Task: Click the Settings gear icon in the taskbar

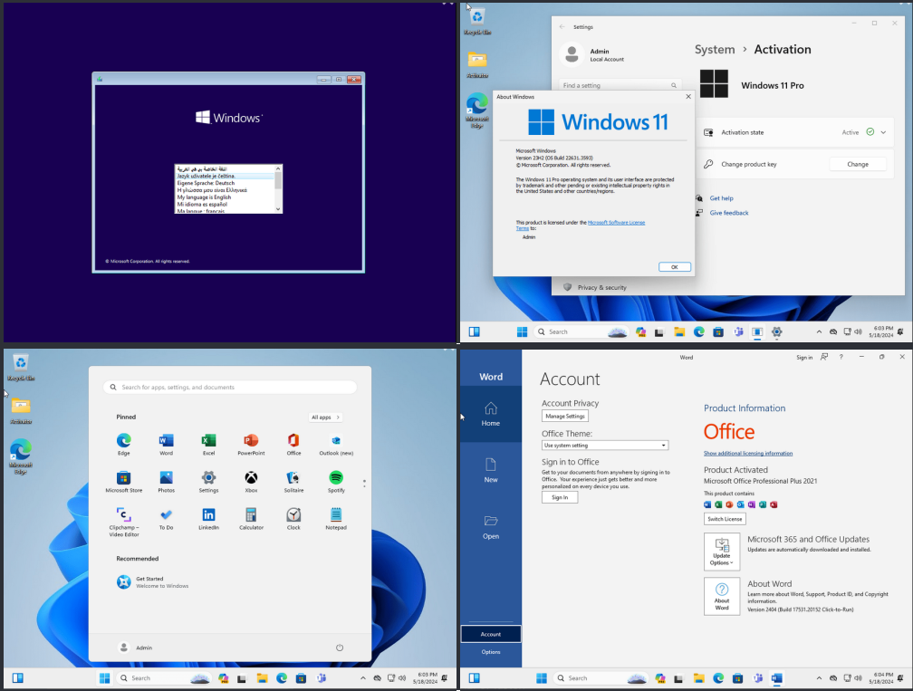Action: [776, 331]
